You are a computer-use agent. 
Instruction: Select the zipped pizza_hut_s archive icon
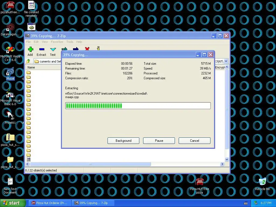point(10,140)
